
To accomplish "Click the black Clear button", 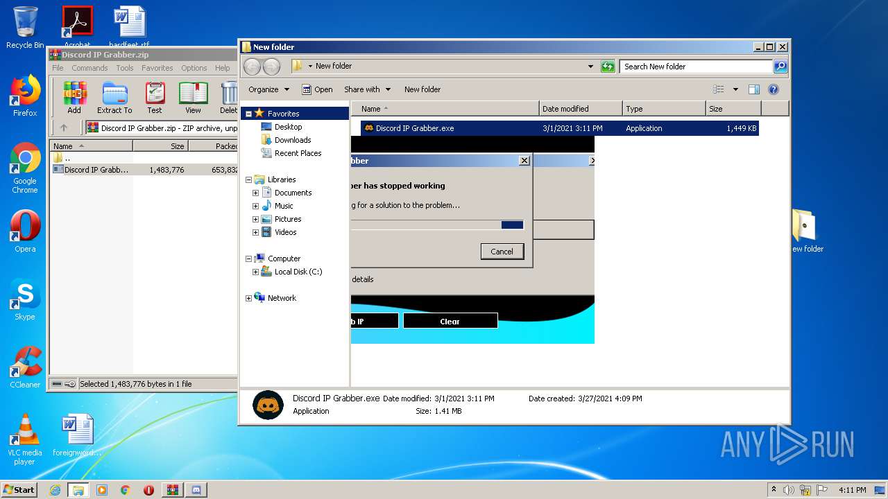I will 450,321.
